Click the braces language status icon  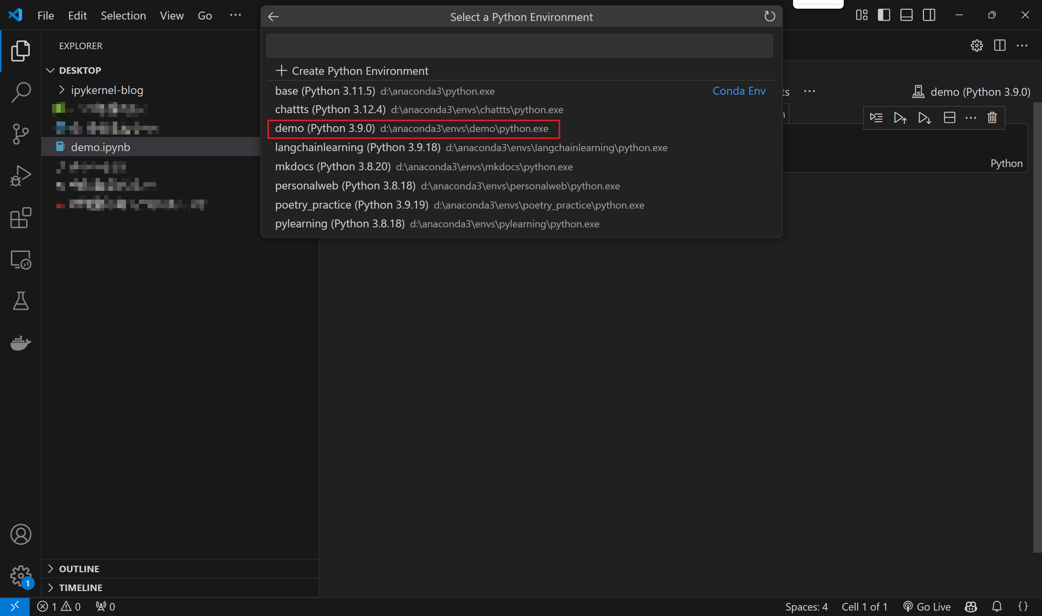(1023, 607)
